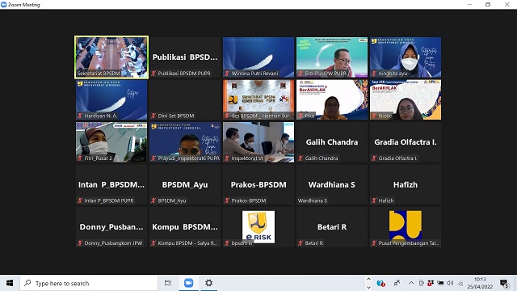Open notification center with 3 notifications
This screenshot has height=291, width=517.
(504, 284)
